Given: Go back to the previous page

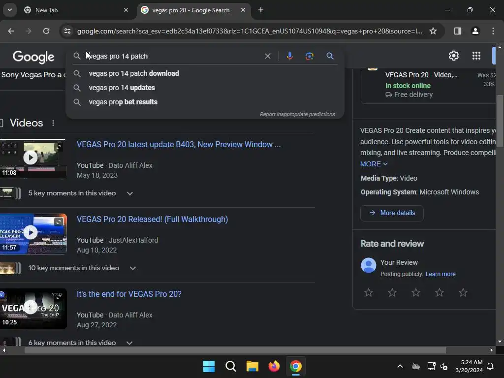Looking at the screenshot, I should (x=11, y=31).
